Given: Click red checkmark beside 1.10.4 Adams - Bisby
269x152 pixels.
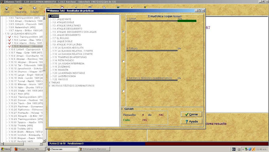Looking at the screenshot, I should point(9,43).
